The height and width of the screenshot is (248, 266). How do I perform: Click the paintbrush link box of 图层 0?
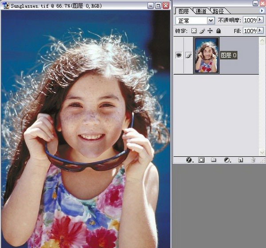tap(189, 55)
